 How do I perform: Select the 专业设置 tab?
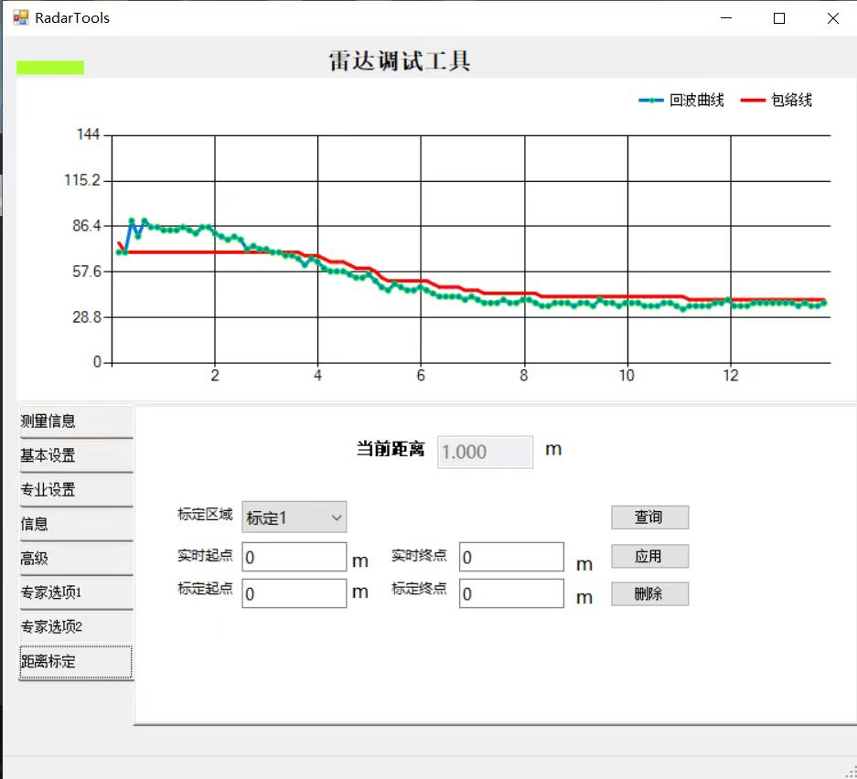pyautogui.click(x=75, y=490)
